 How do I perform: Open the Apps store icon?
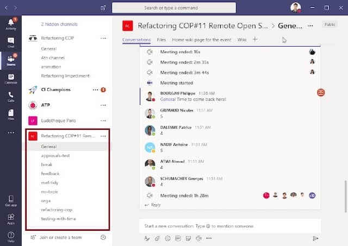(x=11, y=219)
